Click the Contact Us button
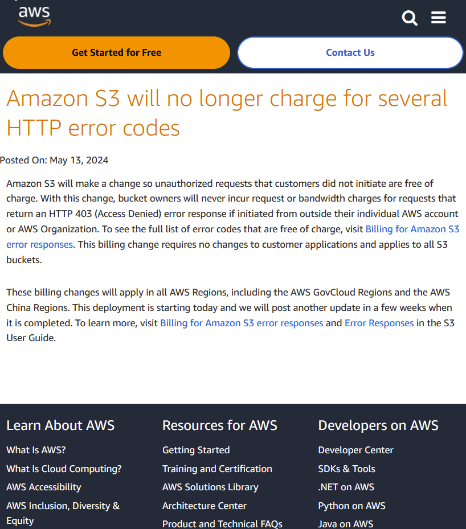Image resolution: width=466 pixels, height=529 pixels. pos(350,52)
